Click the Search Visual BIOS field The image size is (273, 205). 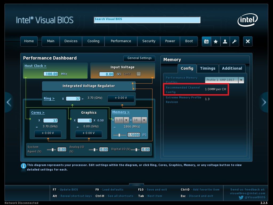tap(147, 20)
